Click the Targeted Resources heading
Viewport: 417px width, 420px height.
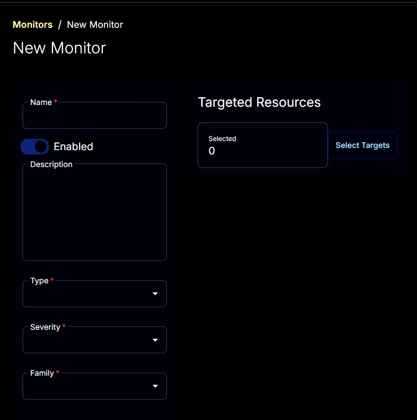click(259, 102)
